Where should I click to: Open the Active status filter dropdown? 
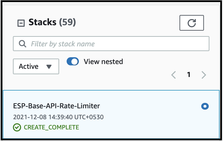tap(36, 66)
